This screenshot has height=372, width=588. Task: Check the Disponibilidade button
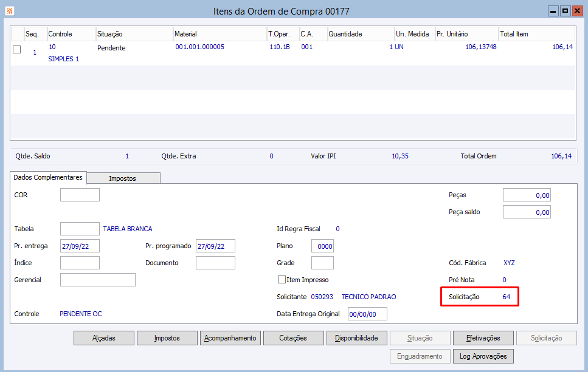[356, 338]
